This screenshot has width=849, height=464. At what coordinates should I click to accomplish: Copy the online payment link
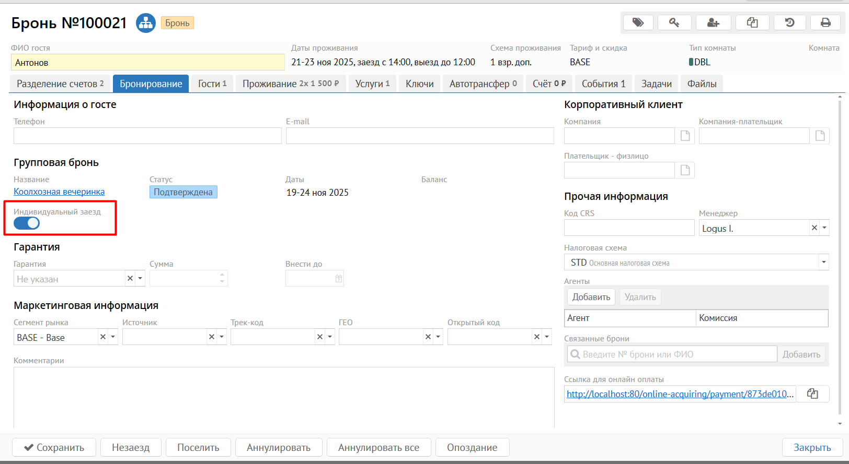(x=812, y=394)
